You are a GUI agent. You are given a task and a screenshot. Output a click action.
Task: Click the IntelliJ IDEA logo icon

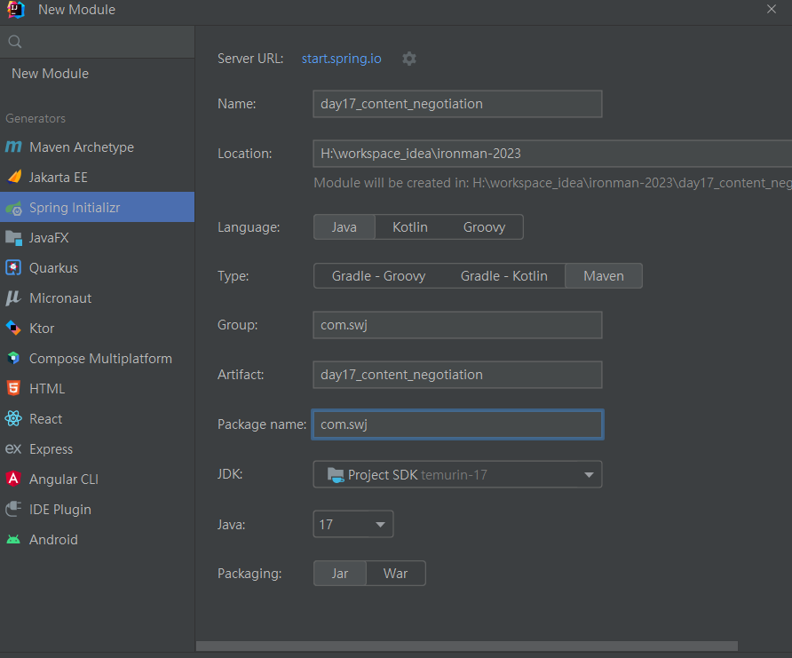(16, 9)
